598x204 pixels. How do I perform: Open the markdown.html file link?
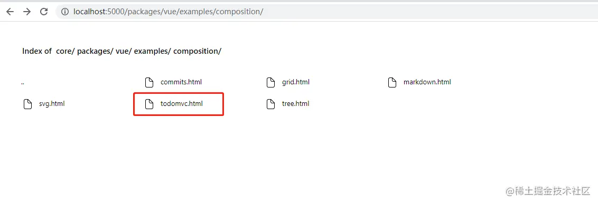coord(427,82)
